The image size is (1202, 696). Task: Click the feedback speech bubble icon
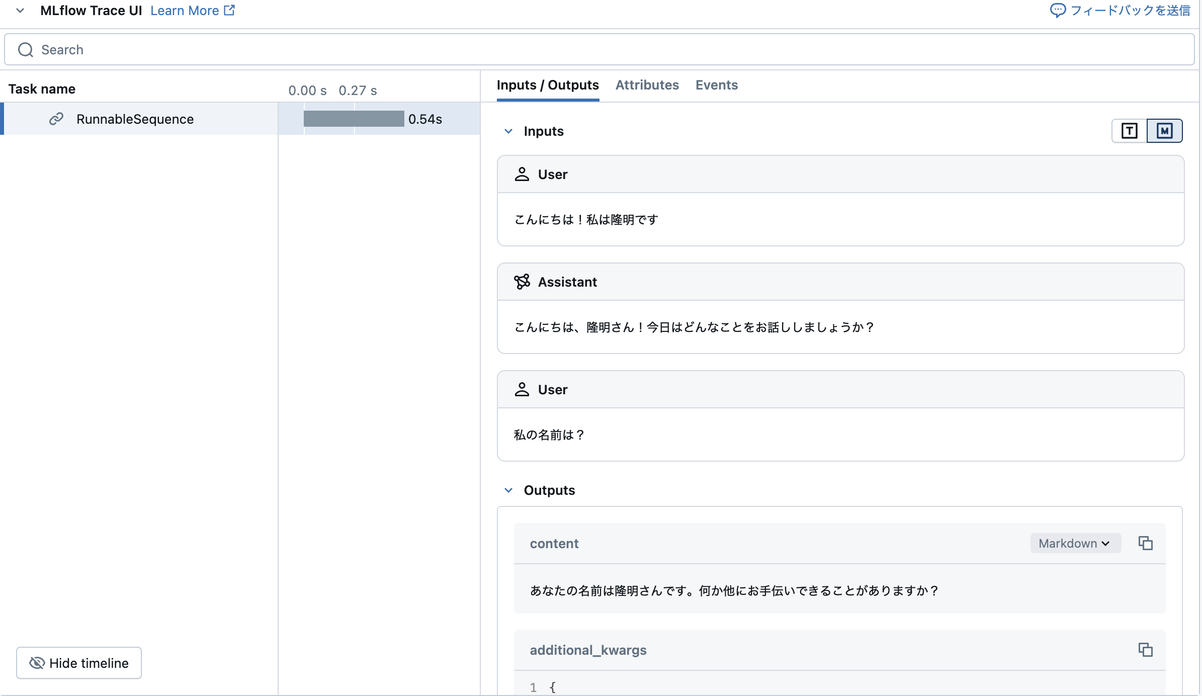1059,10
